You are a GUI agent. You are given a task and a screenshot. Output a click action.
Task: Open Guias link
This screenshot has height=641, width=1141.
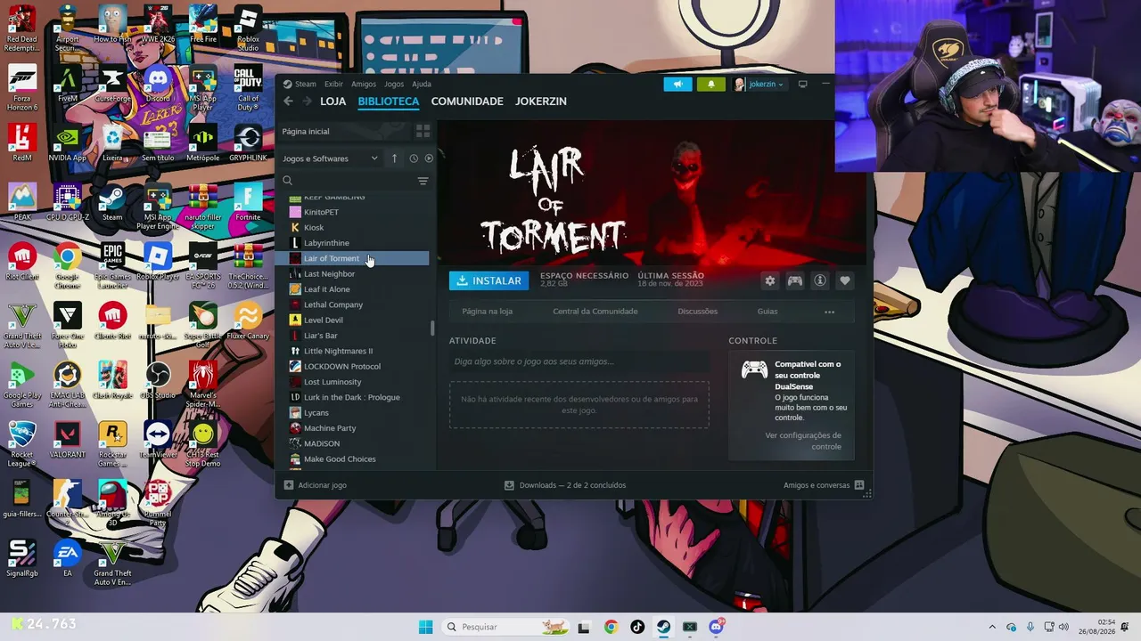[768, 312]
